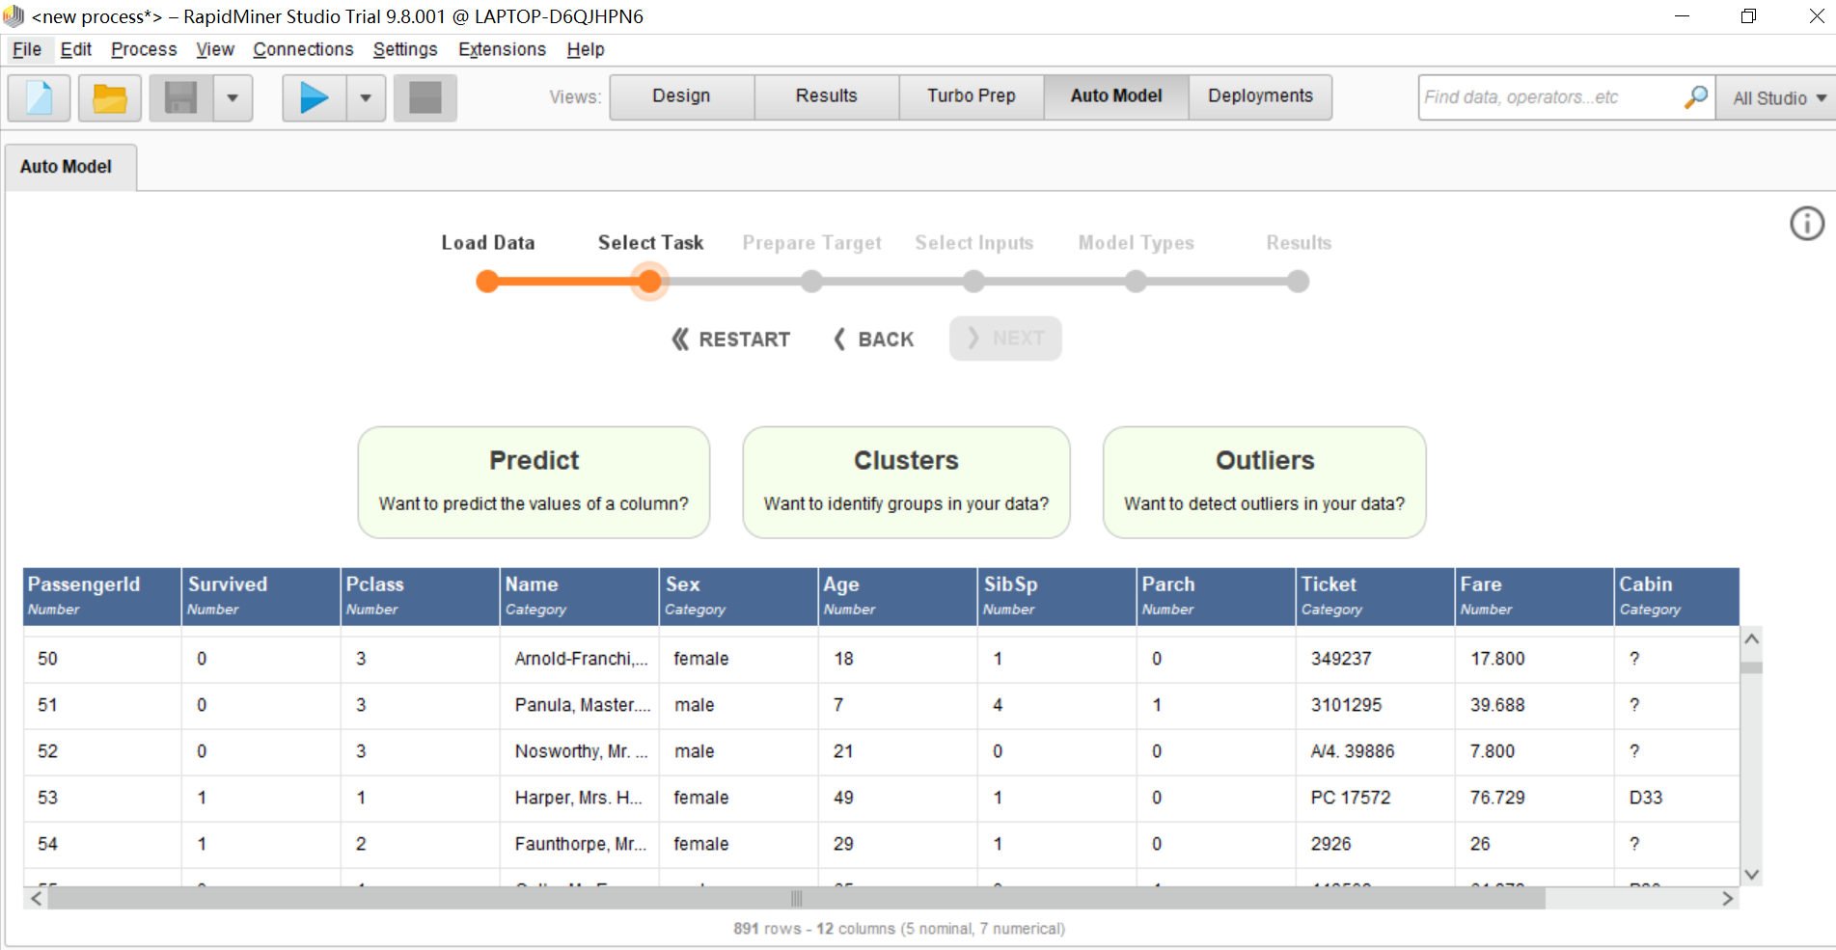Click the new process icon

coord(40,97)
